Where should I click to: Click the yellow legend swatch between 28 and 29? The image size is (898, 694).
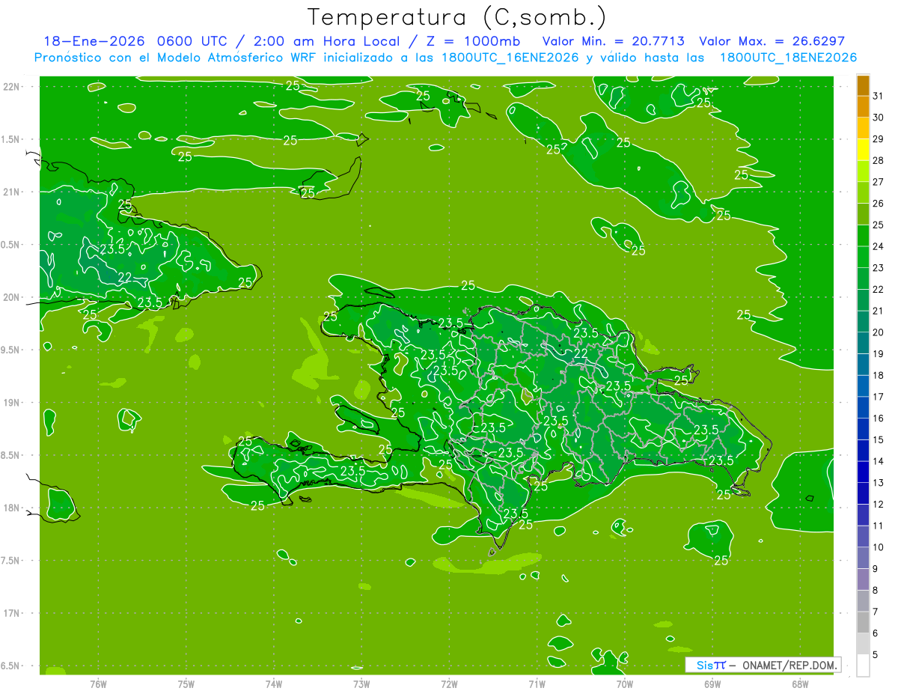[864, 150]
